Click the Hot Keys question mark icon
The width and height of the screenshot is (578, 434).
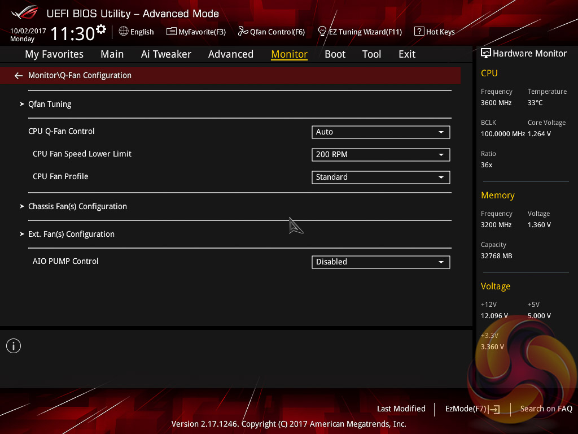pos(419,32)
